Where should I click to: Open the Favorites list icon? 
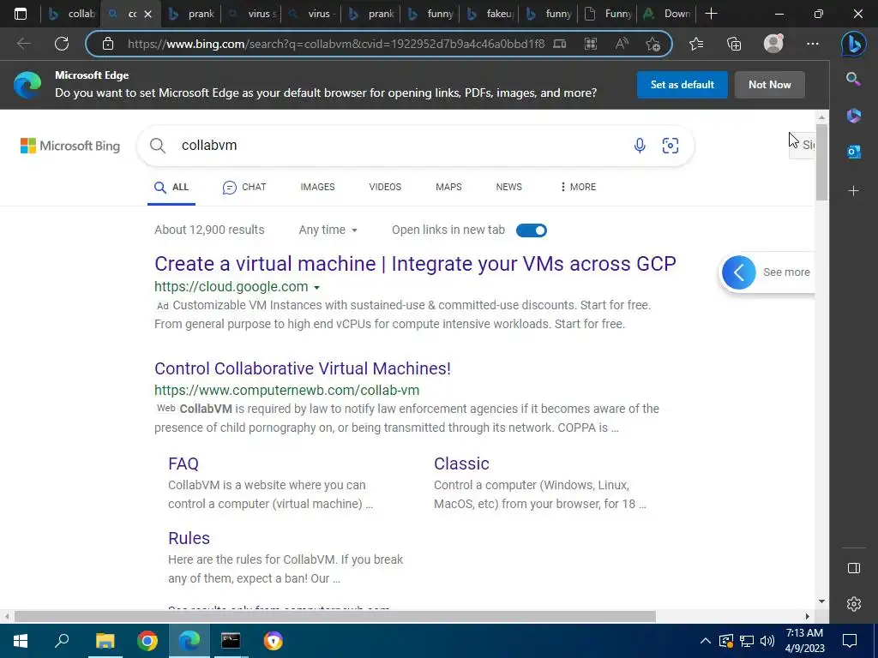(696, 44)
